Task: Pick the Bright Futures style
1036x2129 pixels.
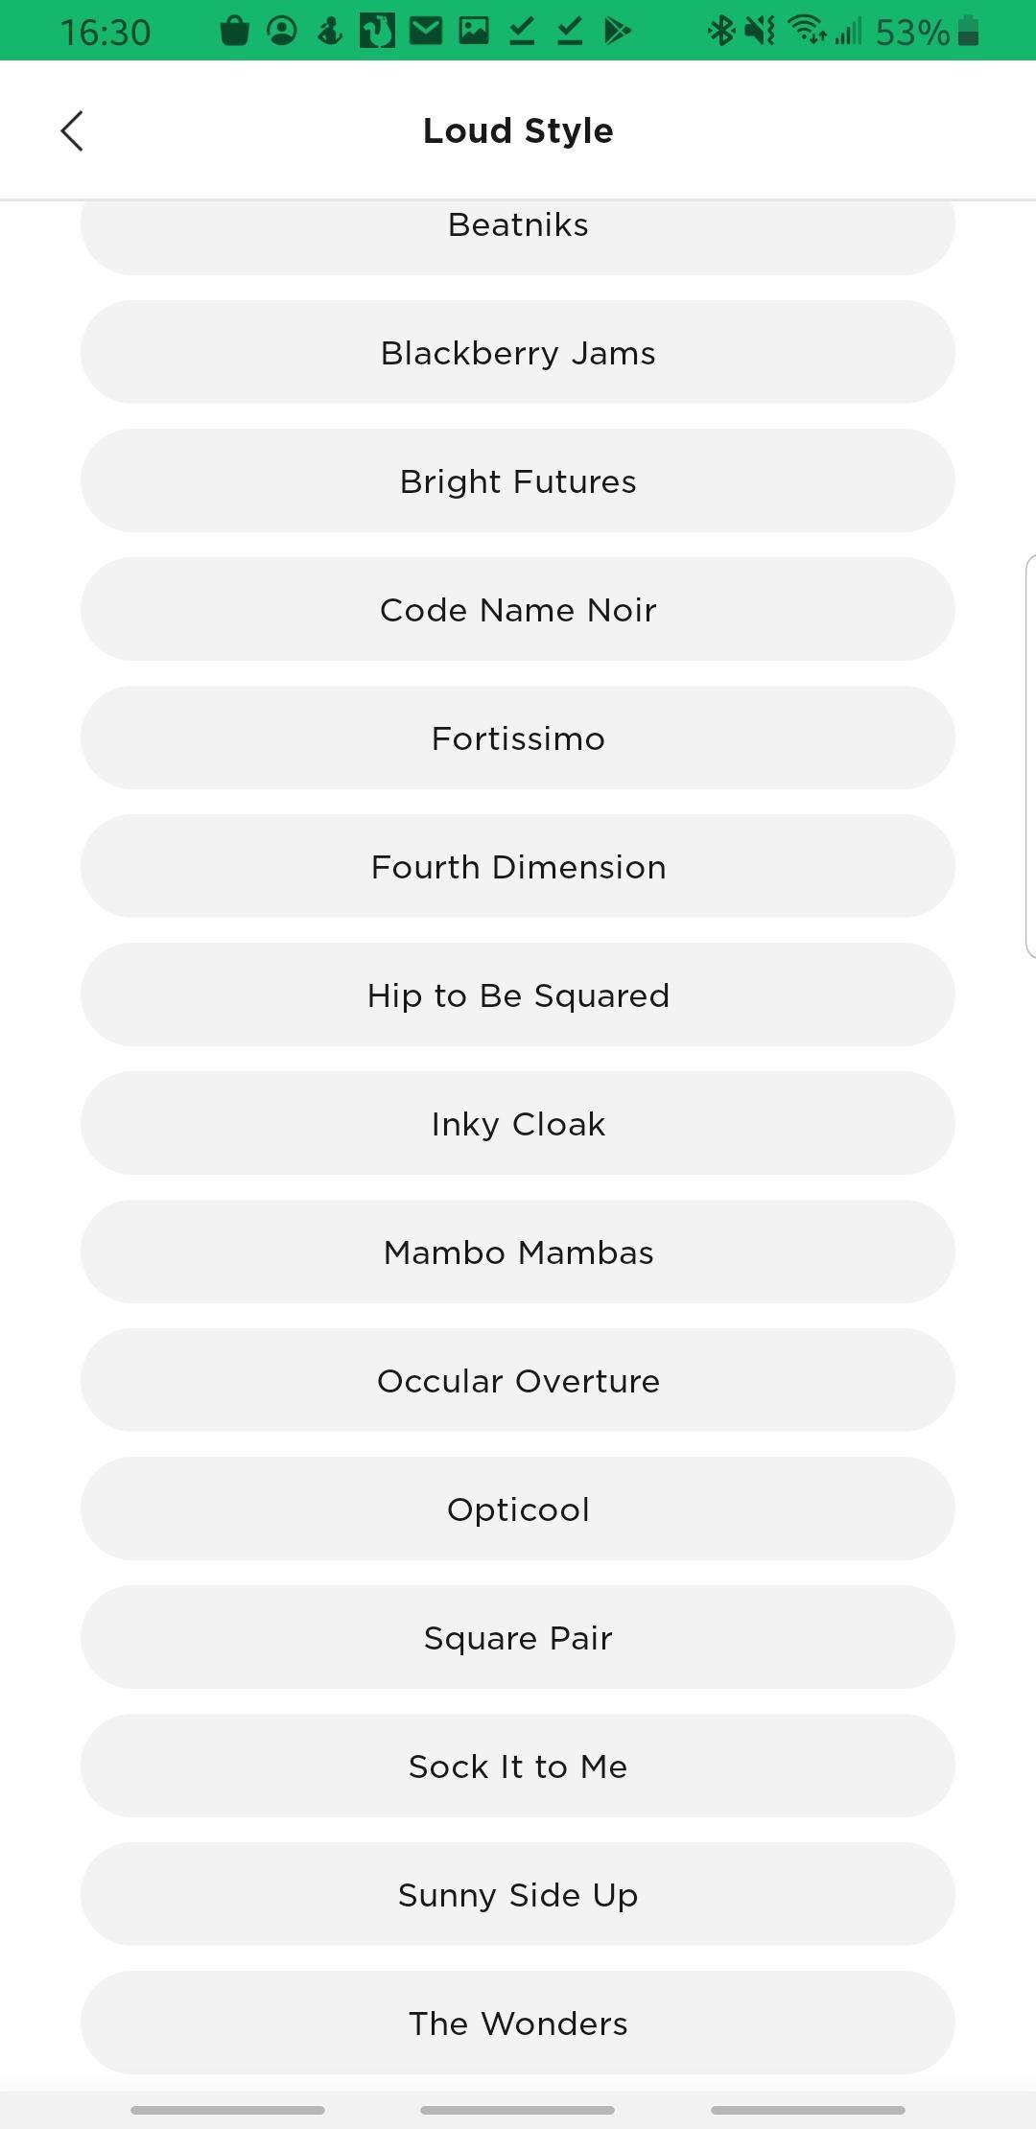Action: click(518, 481)
